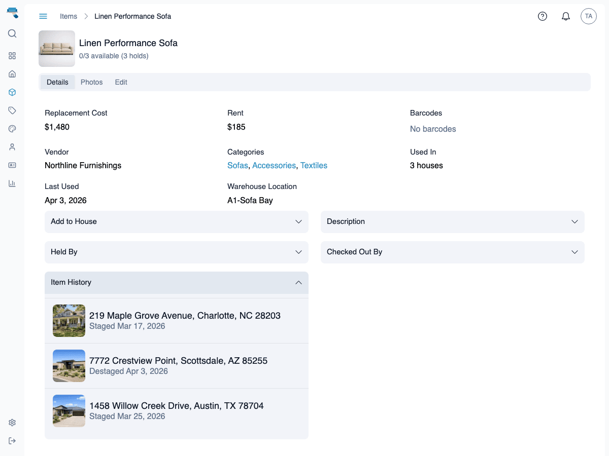Image resolution: width=609 pixels, height=456 pixels.
Task: Click the logout icon
Action: pos(12,441)
